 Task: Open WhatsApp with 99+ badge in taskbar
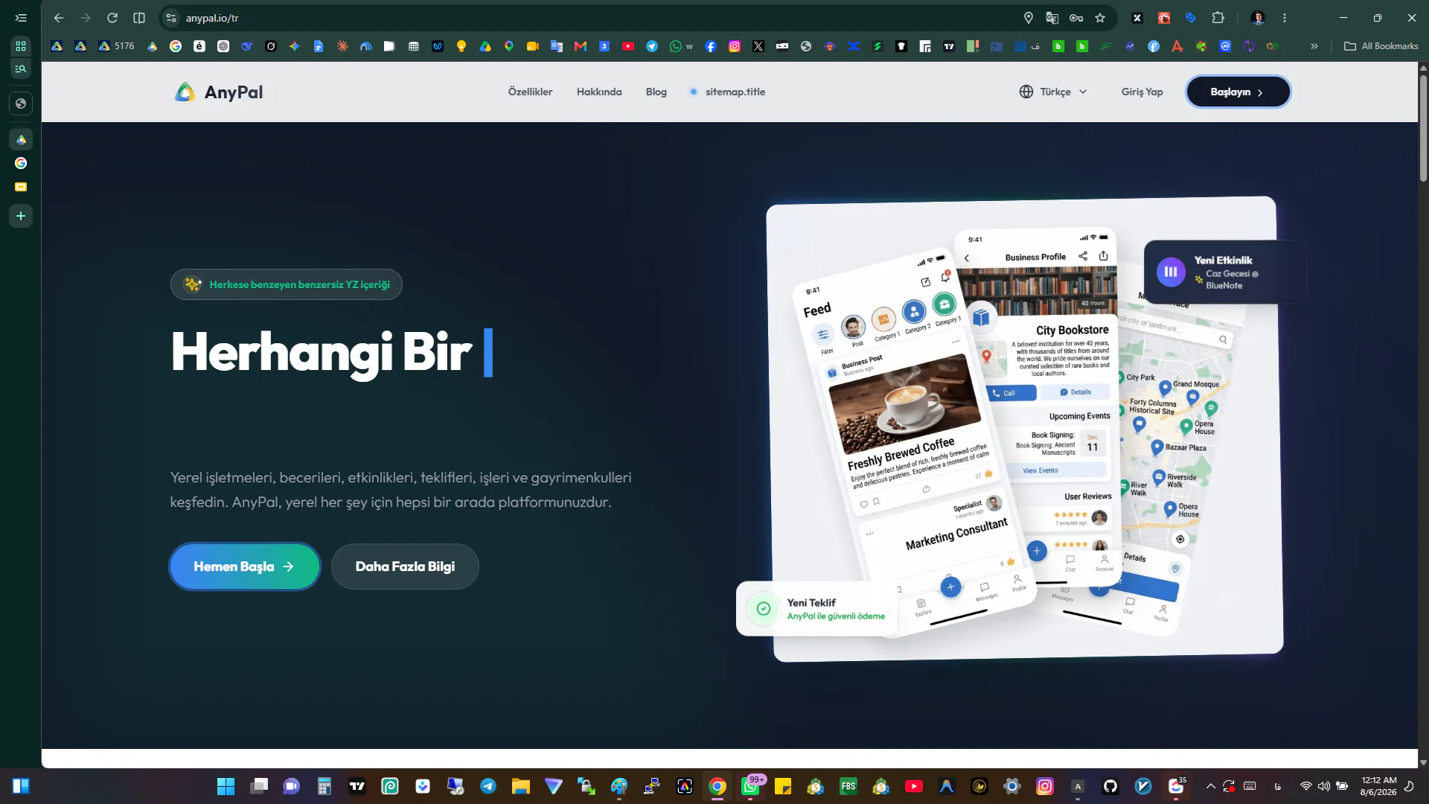751,786
